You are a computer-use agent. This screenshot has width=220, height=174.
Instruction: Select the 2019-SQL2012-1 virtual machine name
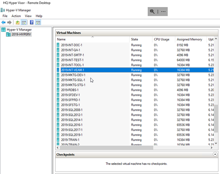[x=72, y=115]
